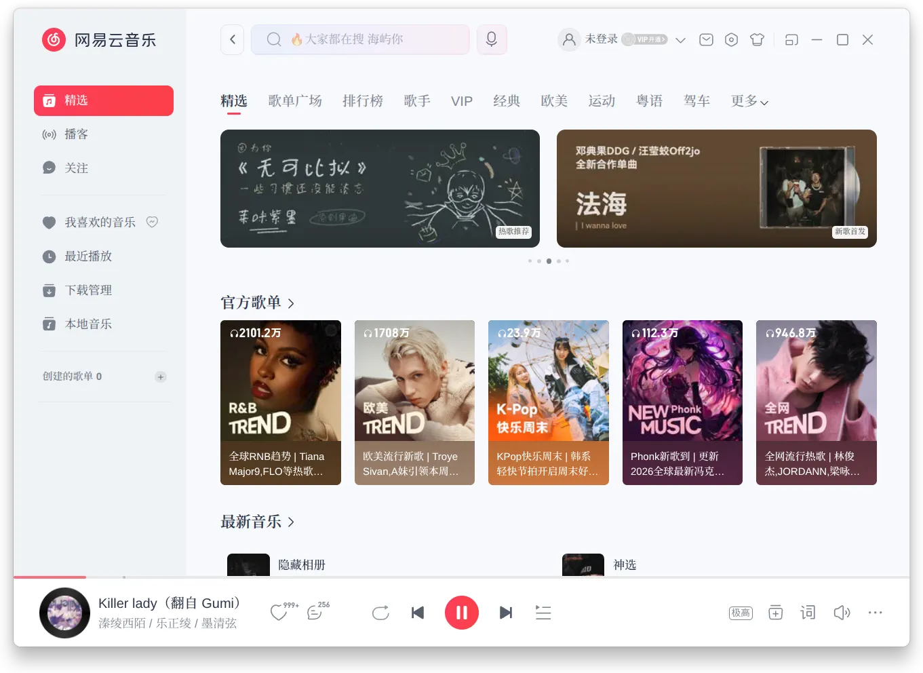Open the skin theme shirt icon
The width and height of the screenshot is (923, 673).
pyautogui.click(x=757, y=39)
